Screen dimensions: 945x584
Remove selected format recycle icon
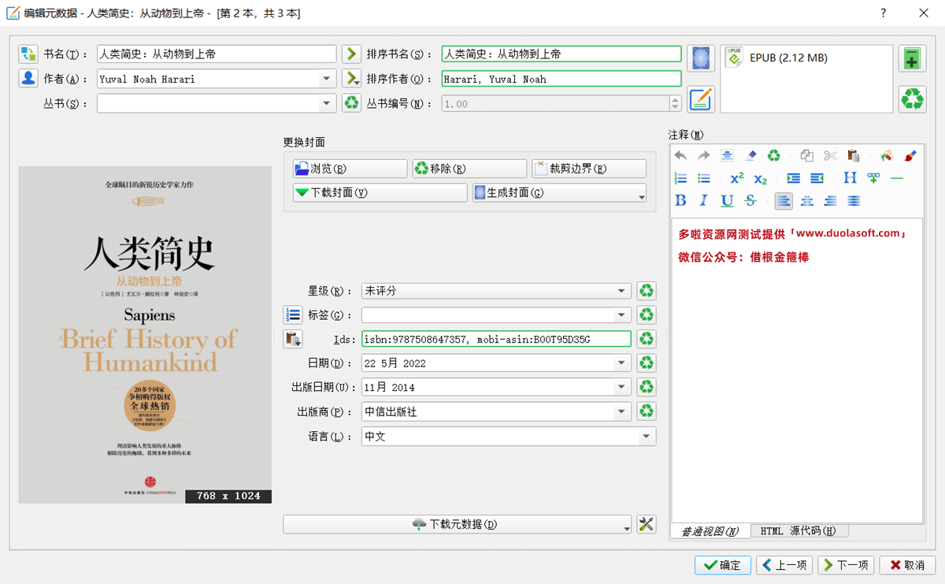point(912,99)
